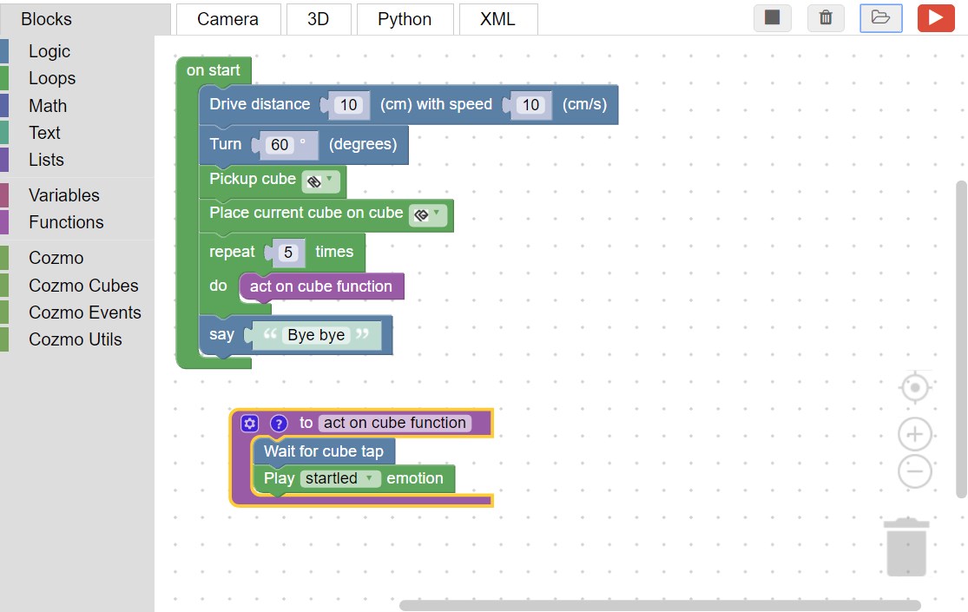Image resolution: width=968 pixels, height=612 pixels.
Task: Center the workspace with the crosshair icon
Action: point(915,387)
